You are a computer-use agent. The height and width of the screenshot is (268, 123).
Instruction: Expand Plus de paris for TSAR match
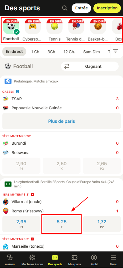click(62, 122)
